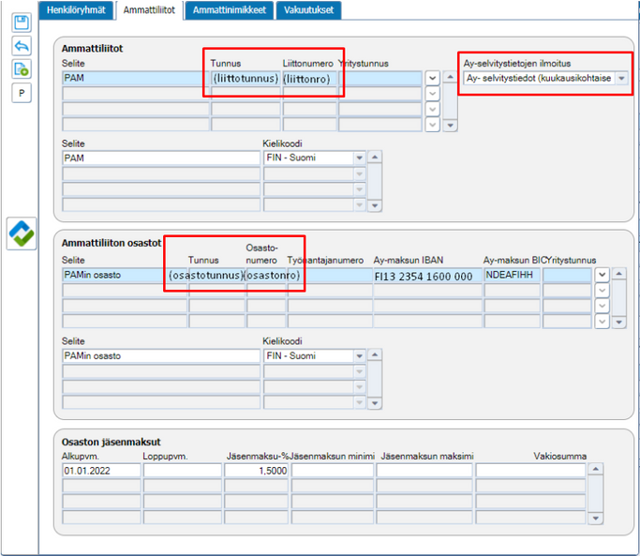Click osastot list scroll down arrow

click(619, 323)
